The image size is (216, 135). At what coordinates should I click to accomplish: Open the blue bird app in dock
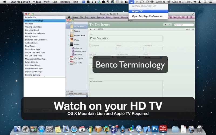click(123, 129)
